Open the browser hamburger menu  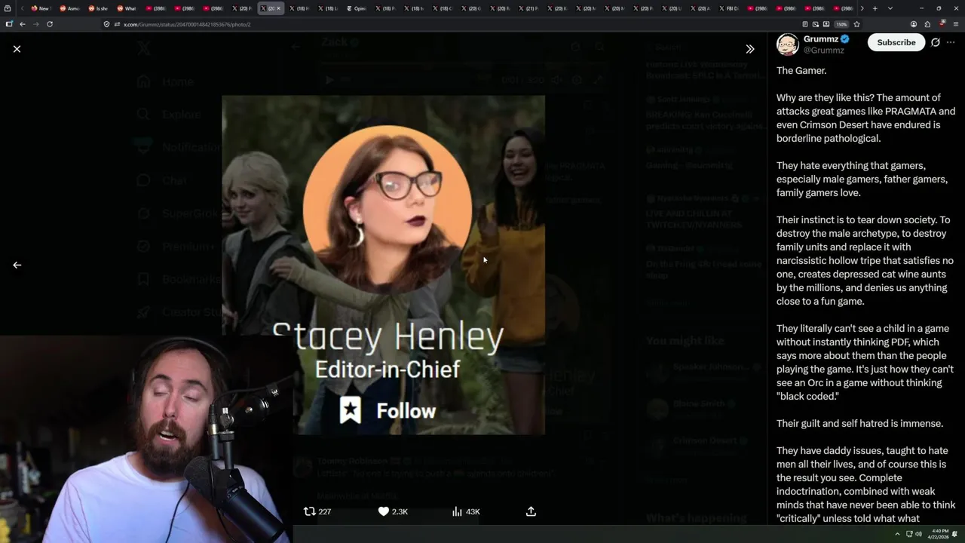(x=954, y=24)
